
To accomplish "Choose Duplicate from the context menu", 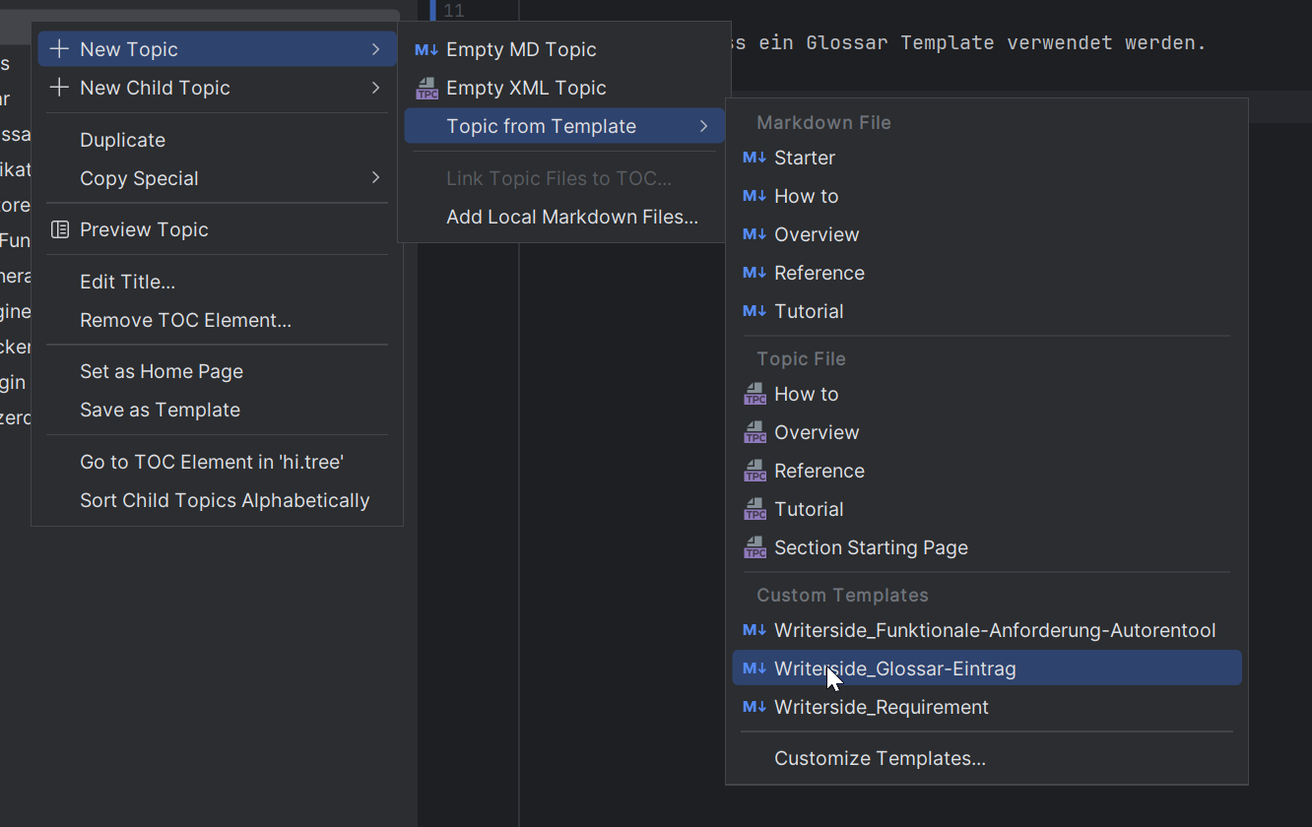I will (122, 140).
